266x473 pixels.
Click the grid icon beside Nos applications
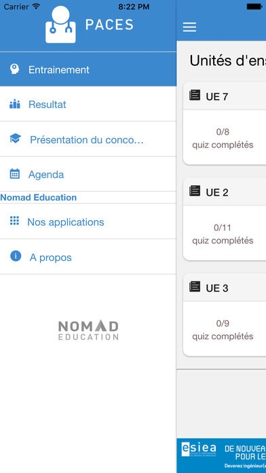click(14, 221)
